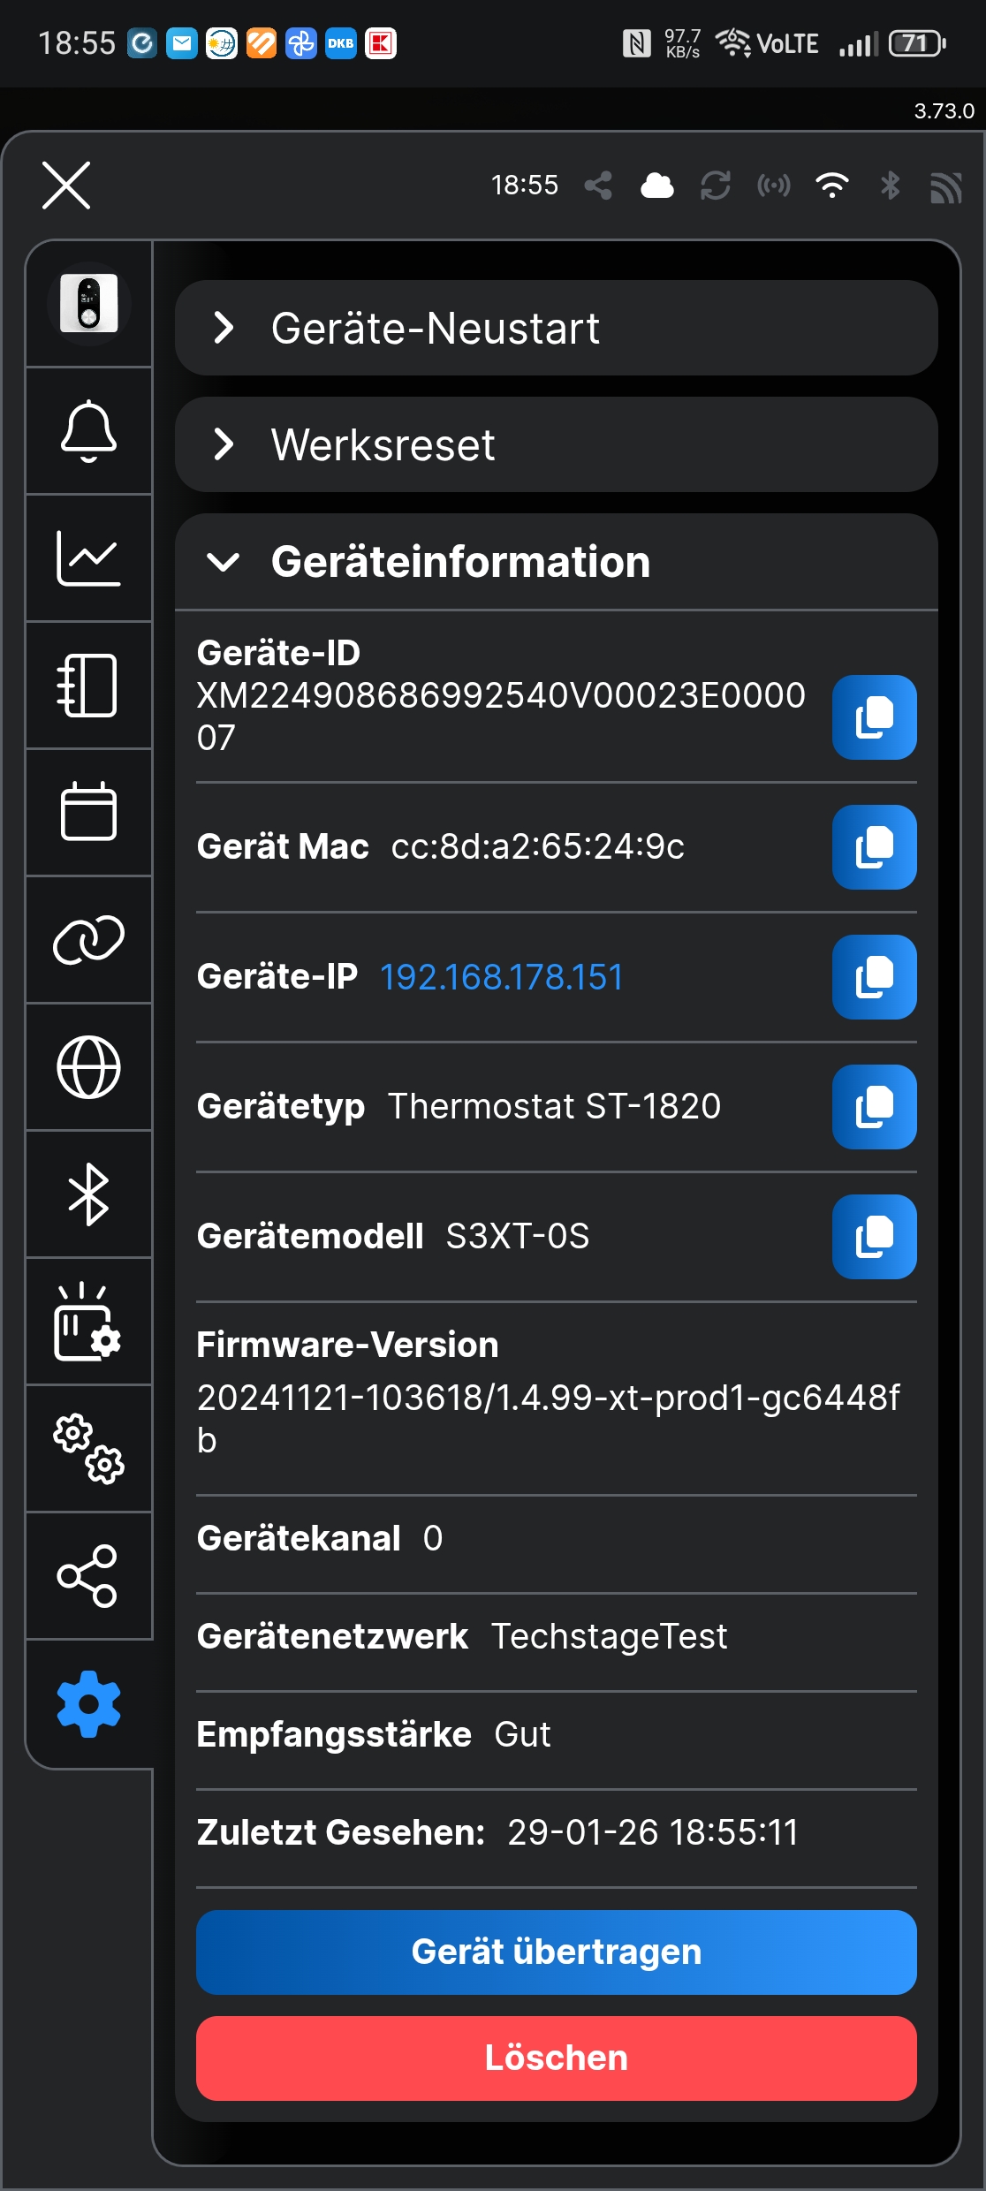Close the device settings panel

click(x=66, y=186)
